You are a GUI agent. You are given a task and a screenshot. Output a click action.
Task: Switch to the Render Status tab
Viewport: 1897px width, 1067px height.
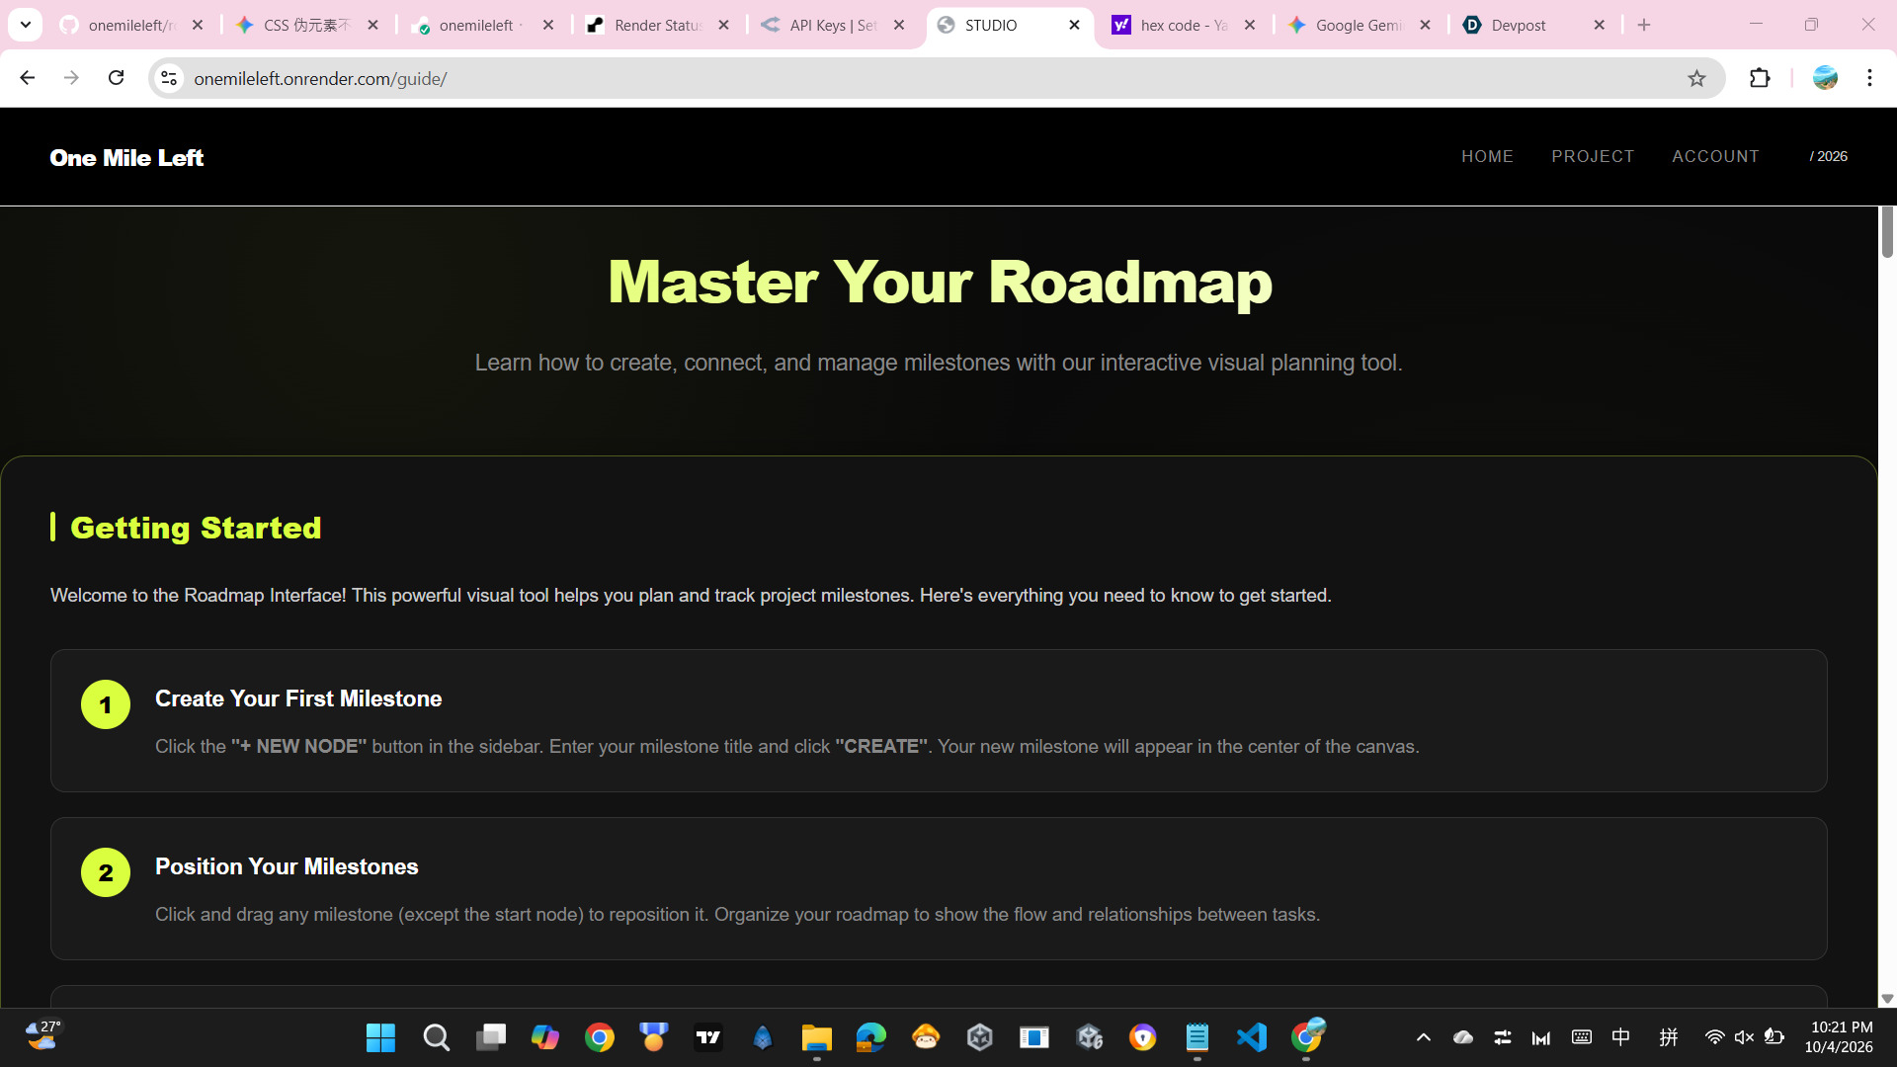pos(656,25)
